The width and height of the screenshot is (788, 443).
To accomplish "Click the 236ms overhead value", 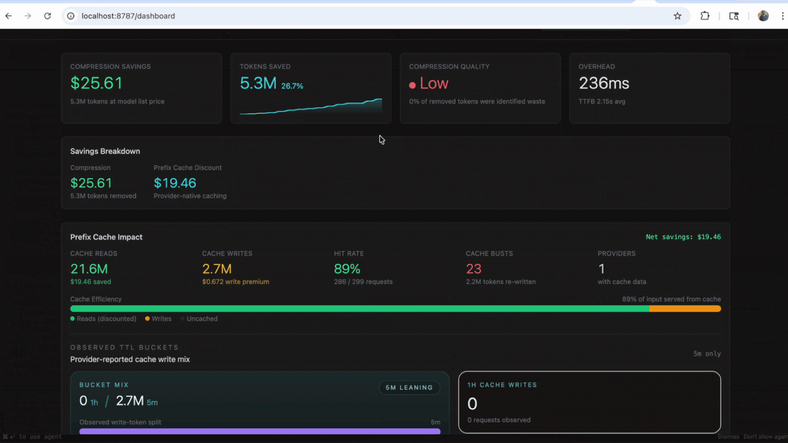I will coord(604,83).
